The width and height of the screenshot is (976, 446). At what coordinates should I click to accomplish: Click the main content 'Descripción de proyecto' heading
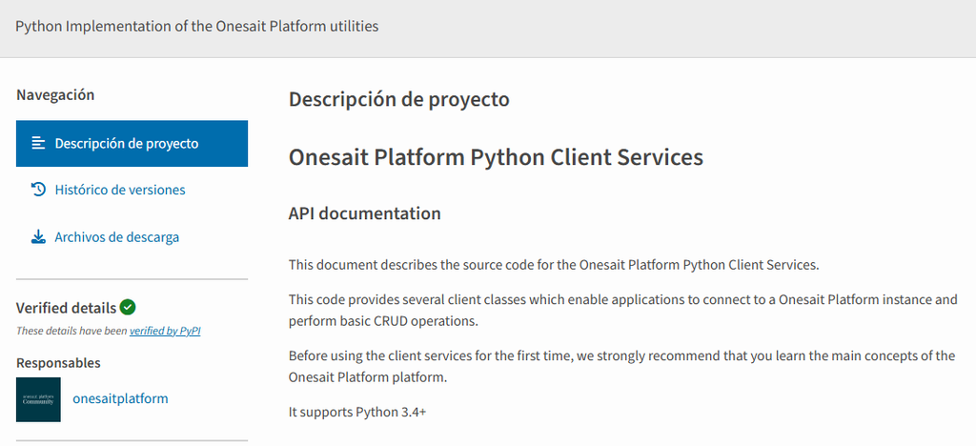click(398, 99)
